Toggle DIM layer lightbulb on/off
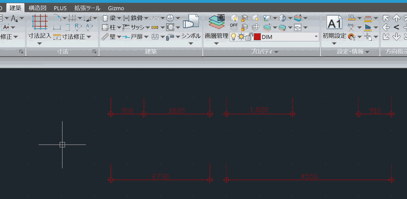The image size is (407, 199). pos(234,37)
